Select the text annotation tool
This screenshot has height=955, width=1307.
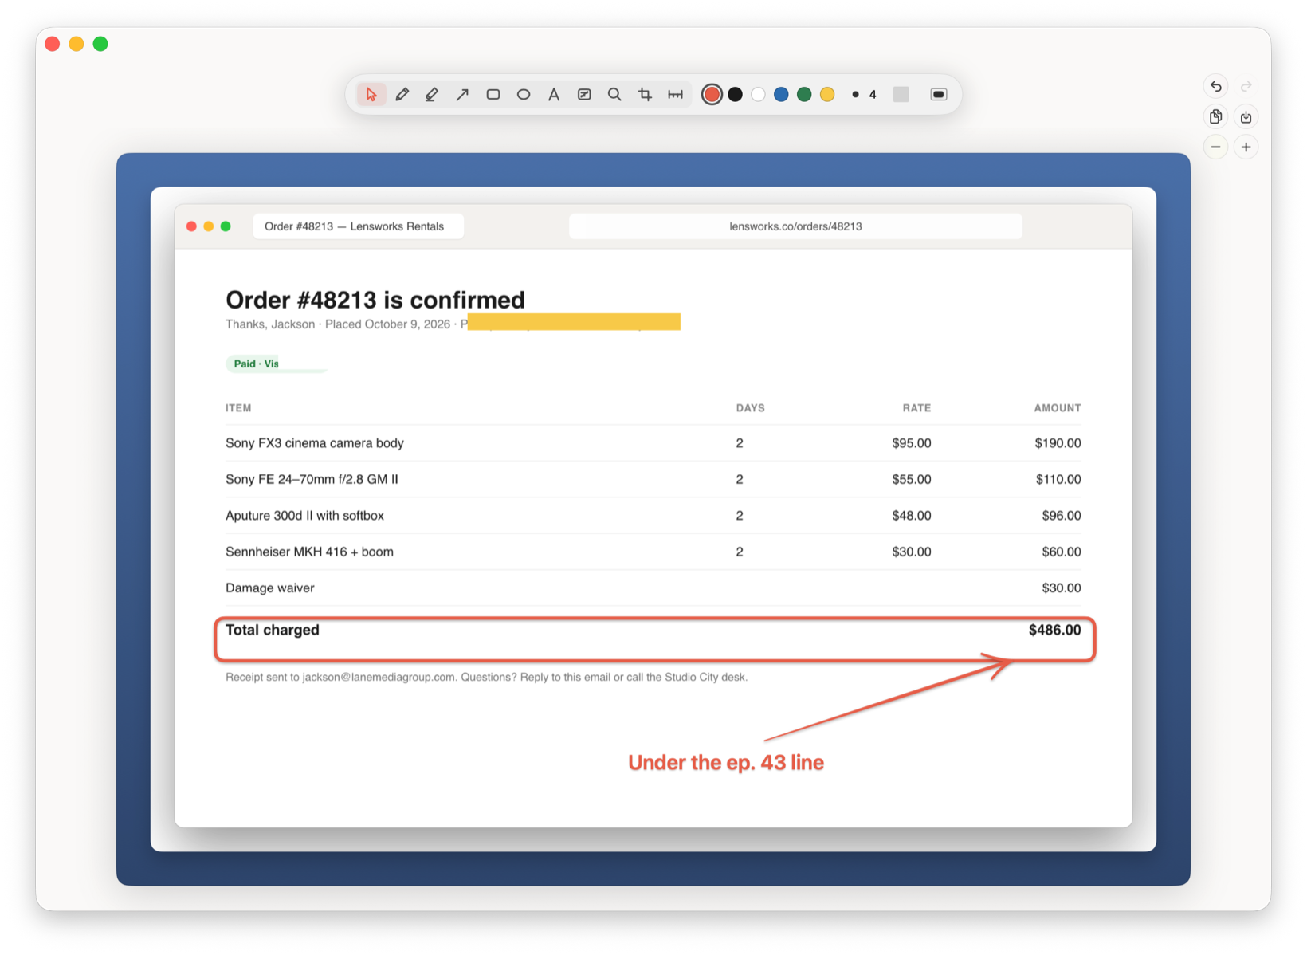point(554,95)
